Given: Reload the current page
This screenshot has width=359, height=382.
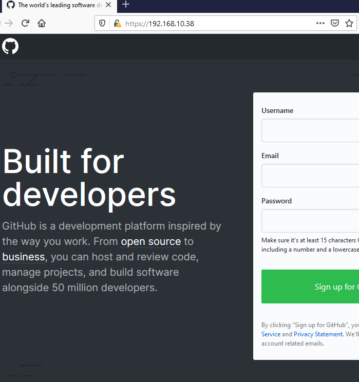Looking at the screenshot, I should point(25,23).
